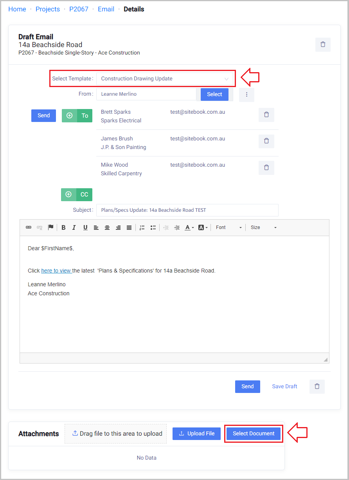The image size is (349, 480).
Task: Navigate to P2067 breadcrumb item
Action: point(79,9)
